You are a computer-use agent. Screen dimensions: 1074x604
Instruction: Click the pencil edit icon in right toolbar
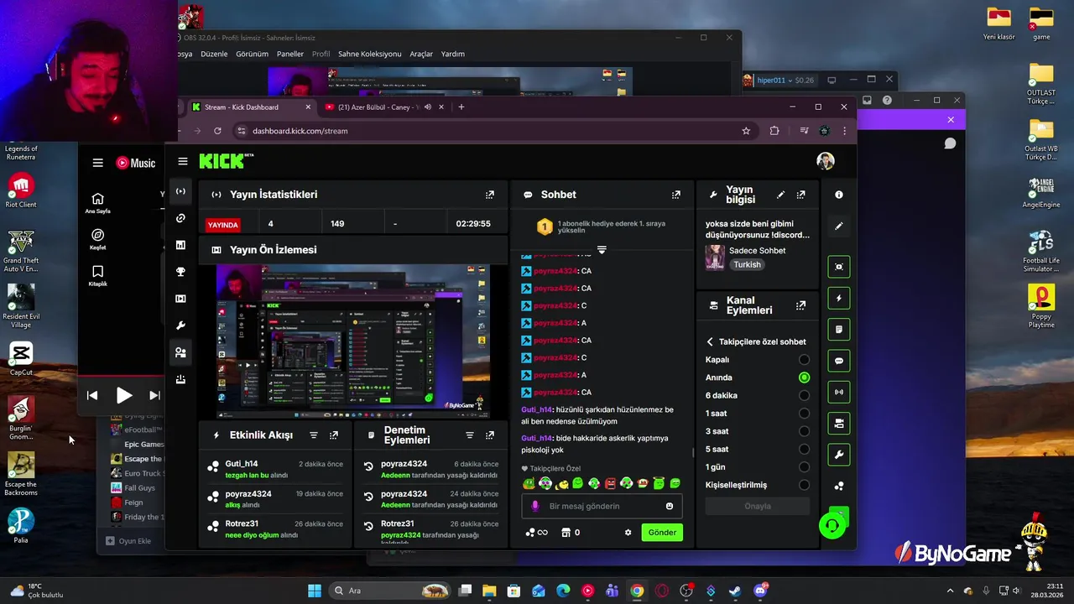click(x=839, y=226)
